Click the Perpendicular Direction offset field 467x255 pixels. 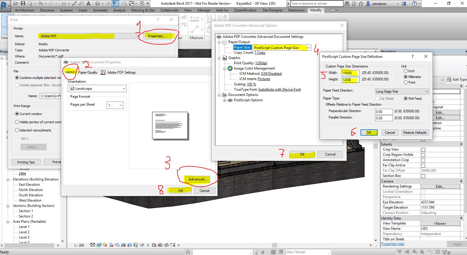pos(384,112)
